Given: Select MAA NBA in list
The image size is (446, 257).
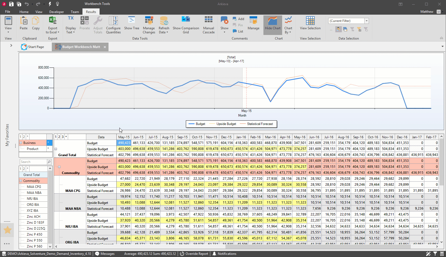Looking at the screenshot, I should [34, 193].
